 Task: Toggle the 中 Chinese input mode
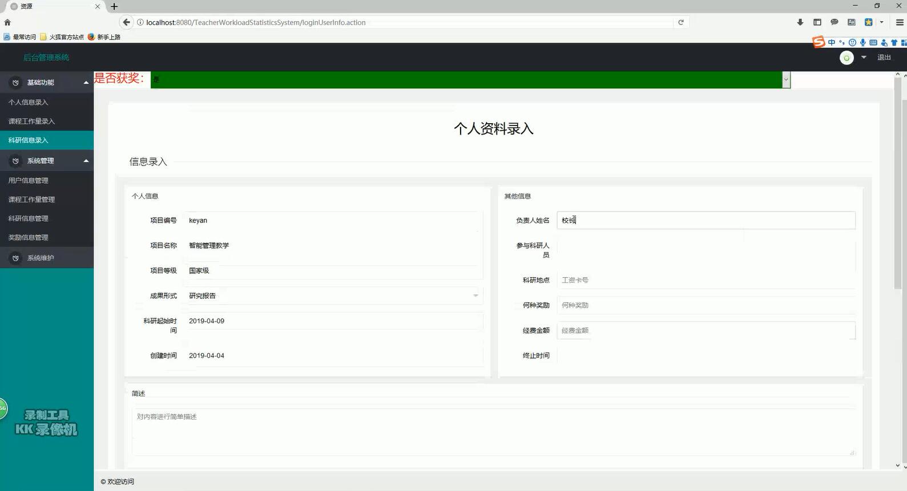(x=832, y=42)
